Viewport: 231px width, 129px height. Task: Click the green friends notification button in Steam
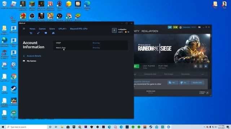pyautogui.click(x=175, y=27)
